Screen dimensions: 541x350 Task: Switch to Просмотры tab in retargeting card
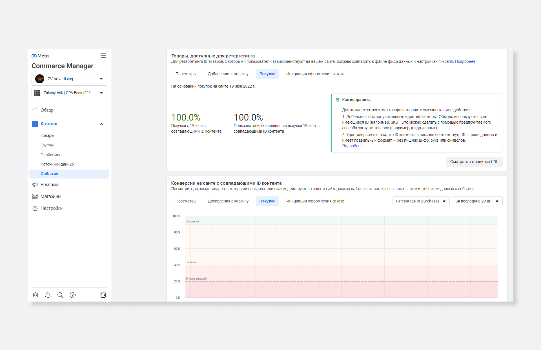186,74
